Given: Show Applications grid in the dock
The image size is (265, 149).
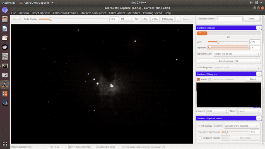Looking at the screenshot, I should pyautogui.click(x=5, y=144).
